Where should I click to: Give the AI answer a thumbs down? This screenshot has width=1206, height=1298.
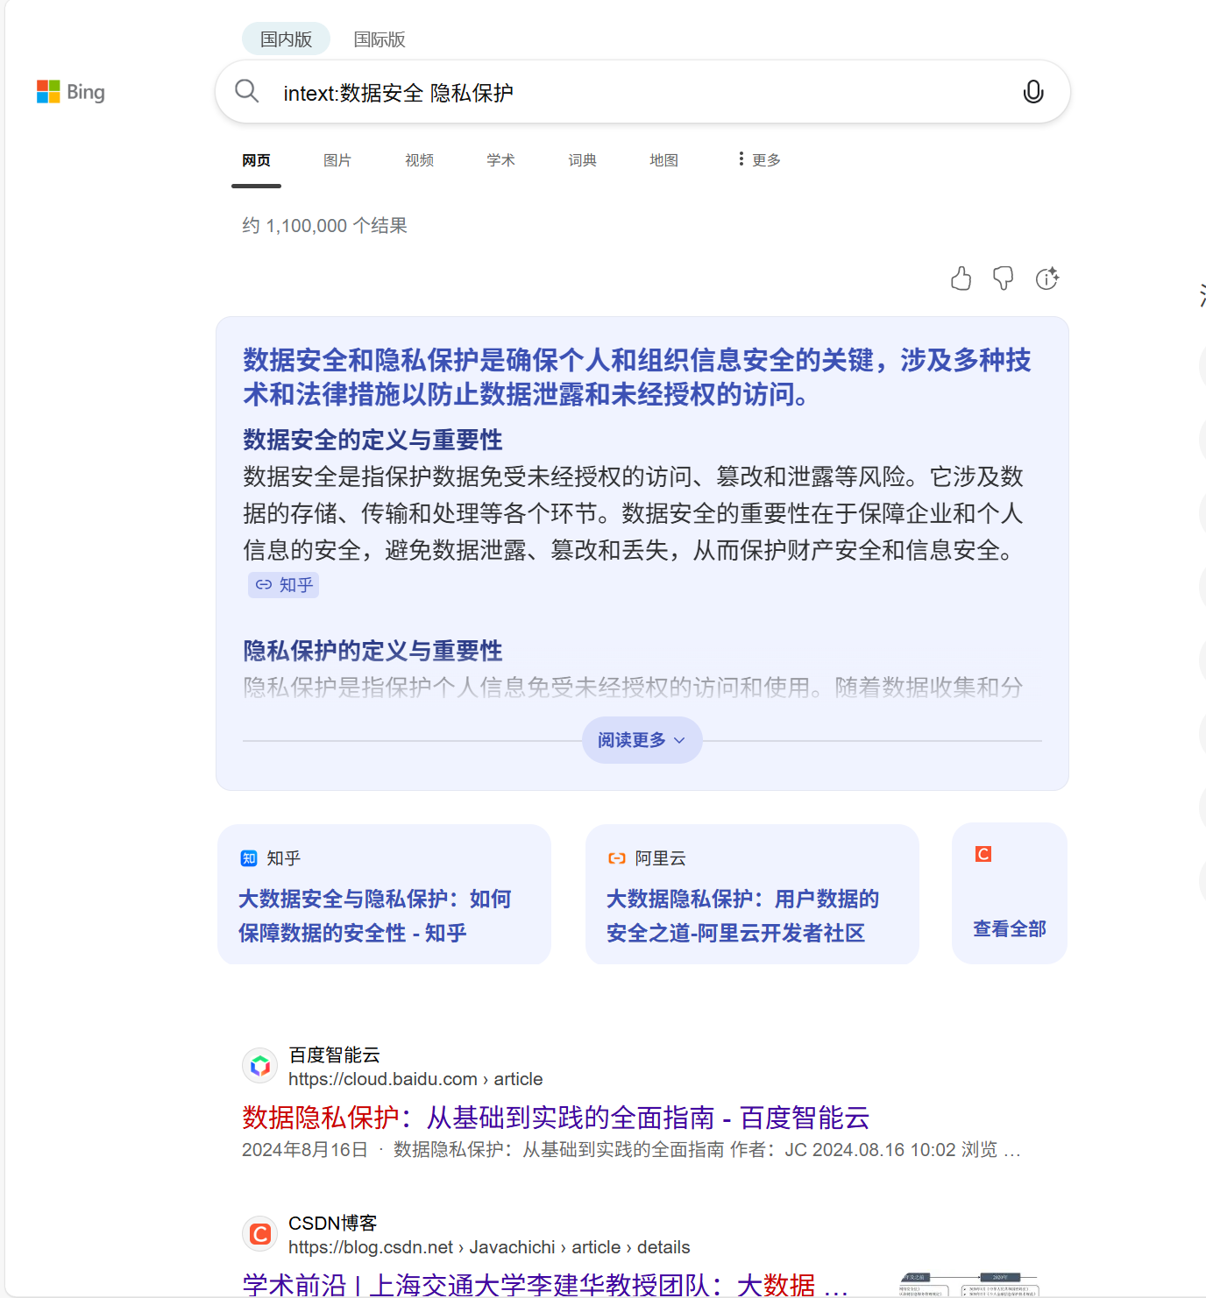[x=1004, y=279]
